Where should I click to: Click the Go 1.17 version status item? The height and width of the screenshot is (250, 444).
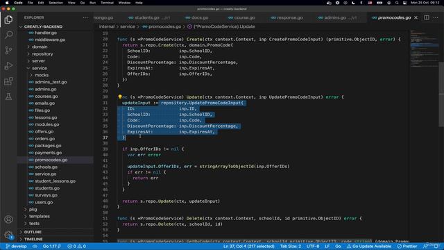pyautogui.click(x=52, y=247)
